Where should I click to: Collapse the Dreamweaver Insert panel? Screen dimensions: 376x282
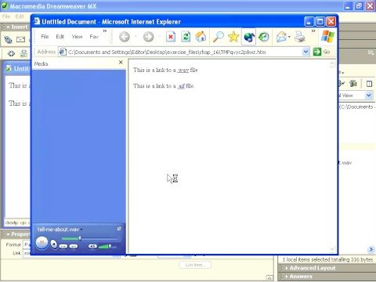8,27
